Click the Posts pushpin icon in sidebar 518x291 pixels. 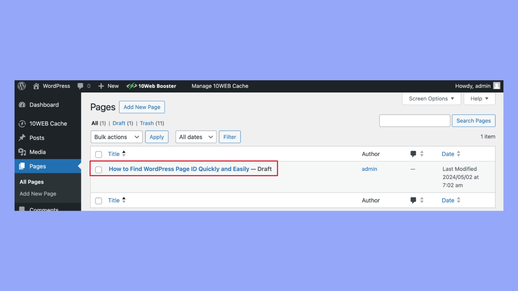point(22,138)
